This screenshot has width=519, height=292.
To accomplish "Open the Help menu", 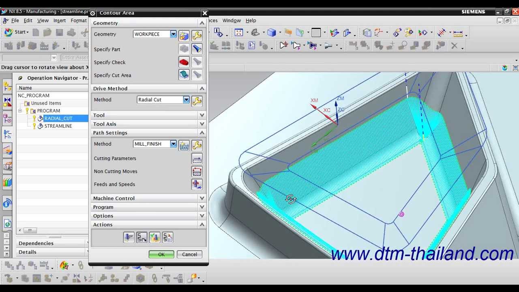I will pos(251,20).
